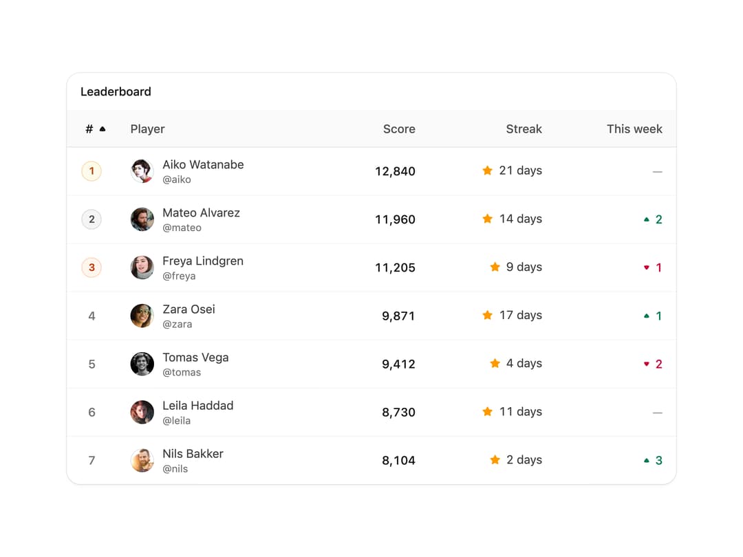This screenshot has width=743, height=557.
Task: Click Mateo Alvarez's green up arrow
Action: [646, 219]
